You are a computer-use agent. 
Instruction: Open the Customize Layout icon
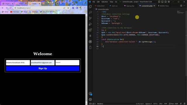pos(169,2)
